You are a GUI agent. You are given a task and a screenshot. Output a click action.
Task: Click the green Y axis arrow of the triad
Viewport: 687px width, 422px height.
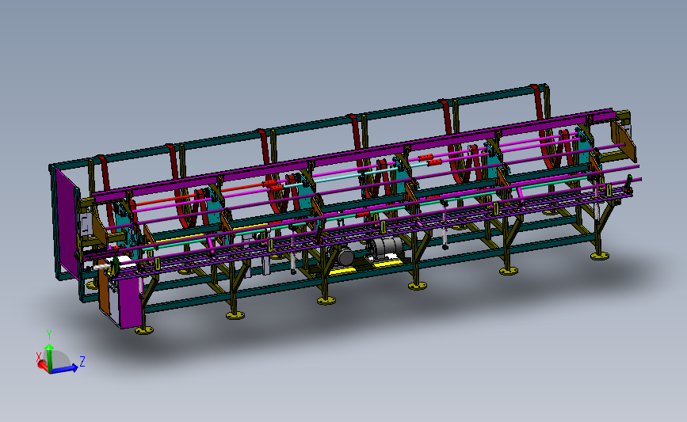[49, 358]
